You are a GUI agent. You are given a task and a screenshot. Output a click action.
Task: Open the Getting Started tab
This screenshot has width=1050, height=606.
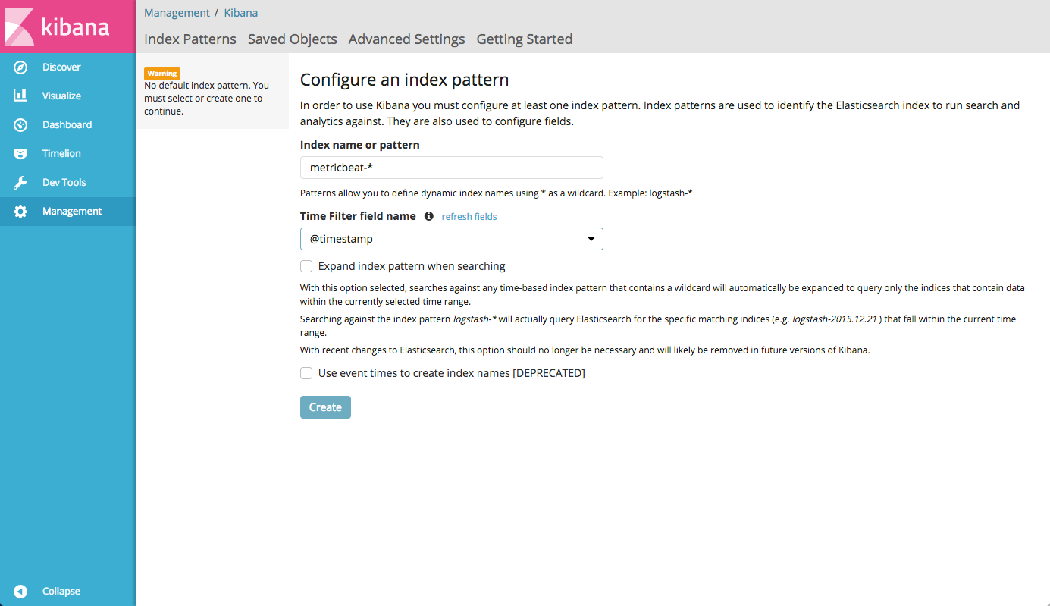(x=525, y=39)
